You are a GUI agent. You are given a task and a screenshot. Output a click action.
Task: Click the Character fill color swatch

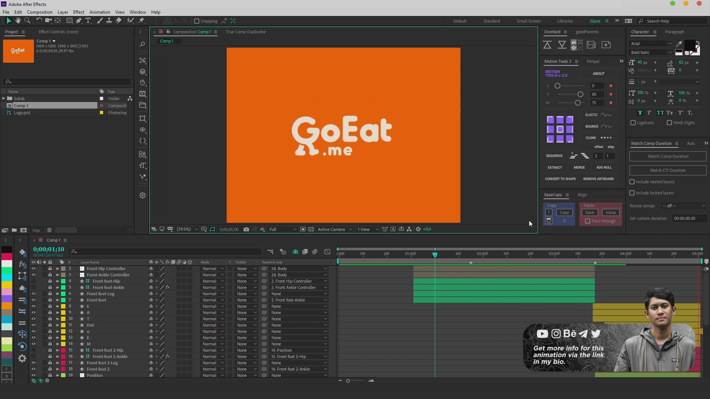pyautogui.click(x=689, y=46)
